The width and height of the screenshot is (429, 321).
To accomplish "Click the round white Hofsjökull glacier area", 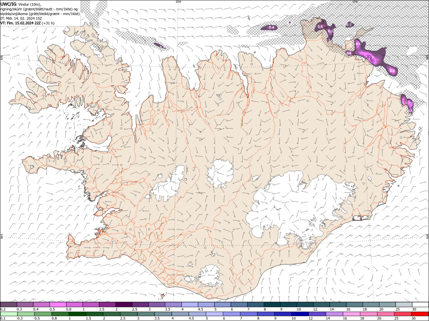I will click(x=220, y=173).
